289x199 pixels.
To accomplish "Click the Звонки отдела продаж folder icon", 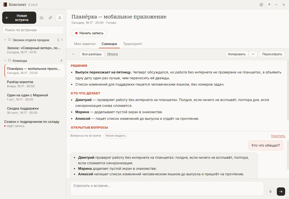I will coord(10,40).
